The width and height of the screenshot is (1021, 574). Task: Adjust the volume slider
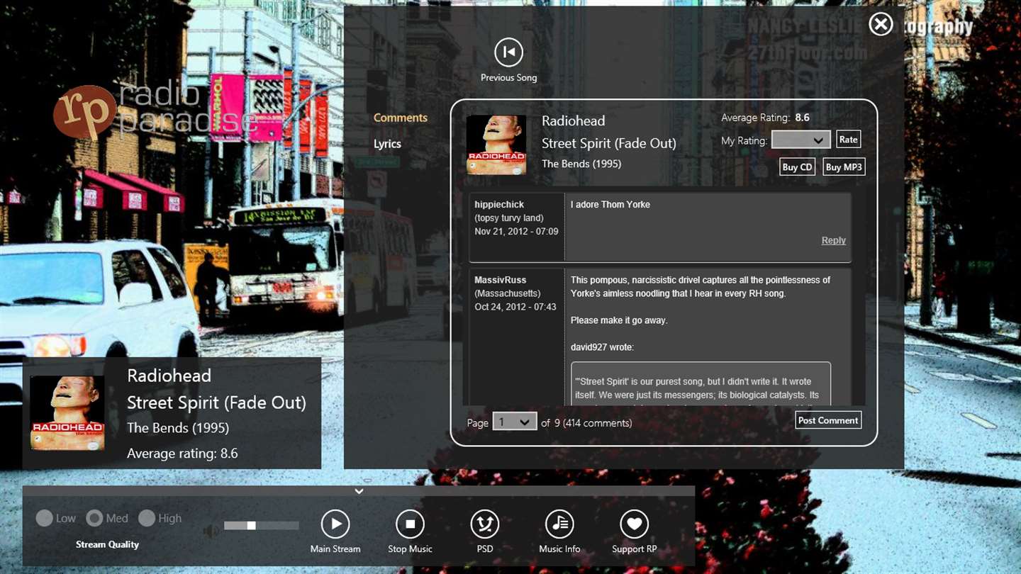261,525
